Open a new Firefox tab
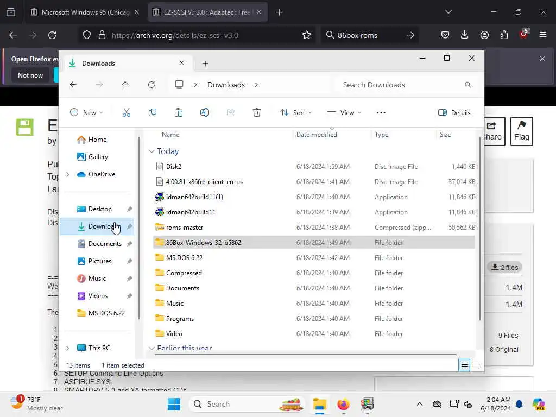This screenshot has height=417, width=556. pyautogui.click(x=279, y=12)
